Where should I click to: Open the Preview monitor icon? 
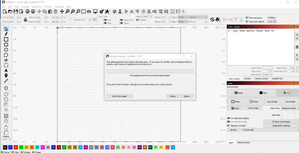click(95, 11)
